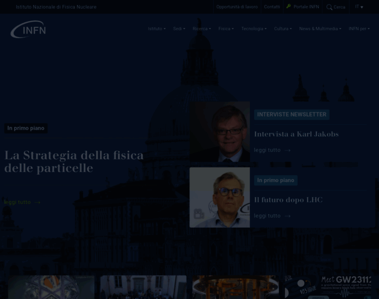Viewport: 379px width, 299px height.
Task: Click the left In primo piano badge
Action: (x=26, y=128)
